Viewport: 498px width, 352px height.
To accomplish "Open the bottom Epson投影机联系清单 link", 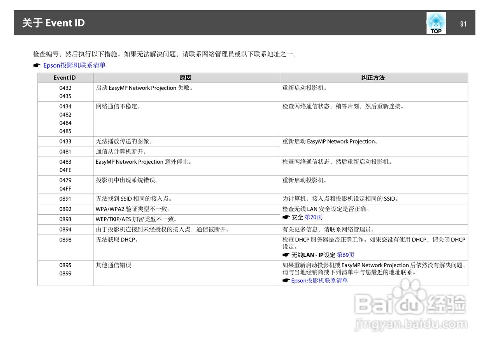I will [319, 280].
